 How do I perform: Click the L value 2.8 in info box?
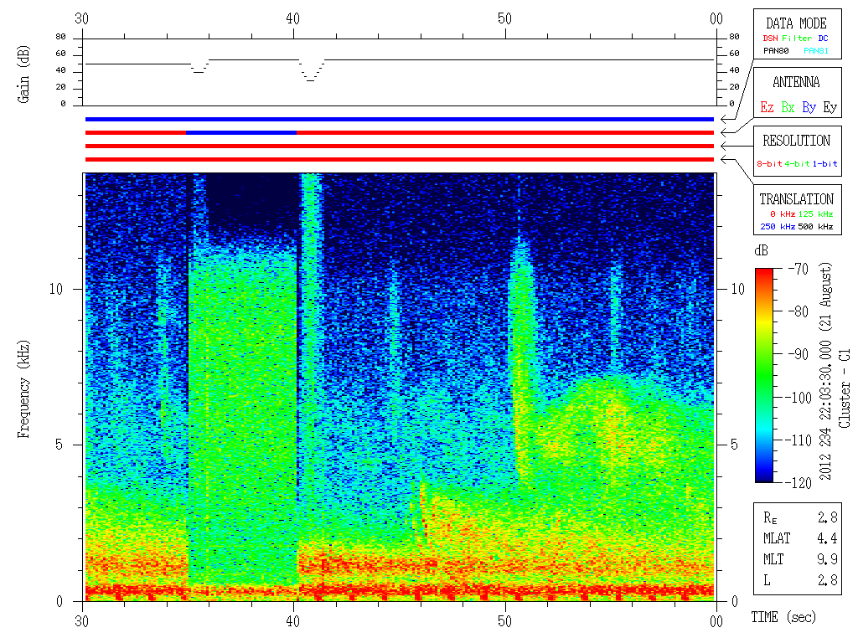(x=827, y=580)
